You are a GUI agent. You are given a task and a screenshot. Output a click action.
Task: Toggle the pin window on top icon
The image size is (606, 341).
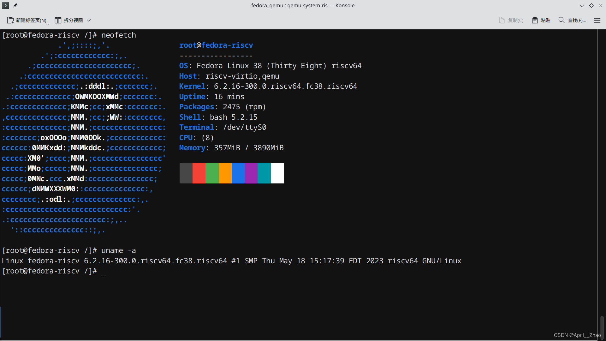(15, 5)
